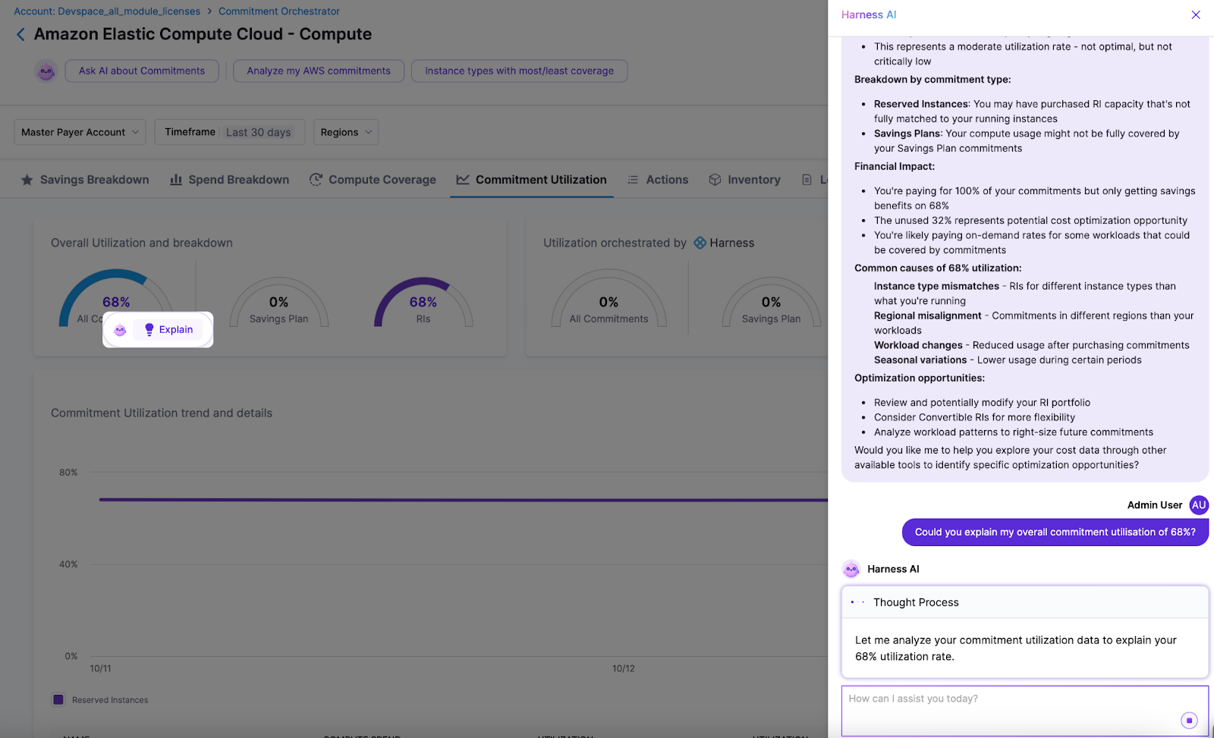This screenshot has width=1214, height=738.
Task: Click the user message about 68% utilisation
Action: click(x=1055, y=532)
